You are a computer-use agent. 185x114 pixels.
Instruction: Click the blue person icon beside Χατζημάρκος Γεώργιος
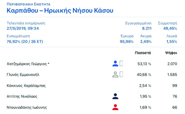(x=115, y=63)
